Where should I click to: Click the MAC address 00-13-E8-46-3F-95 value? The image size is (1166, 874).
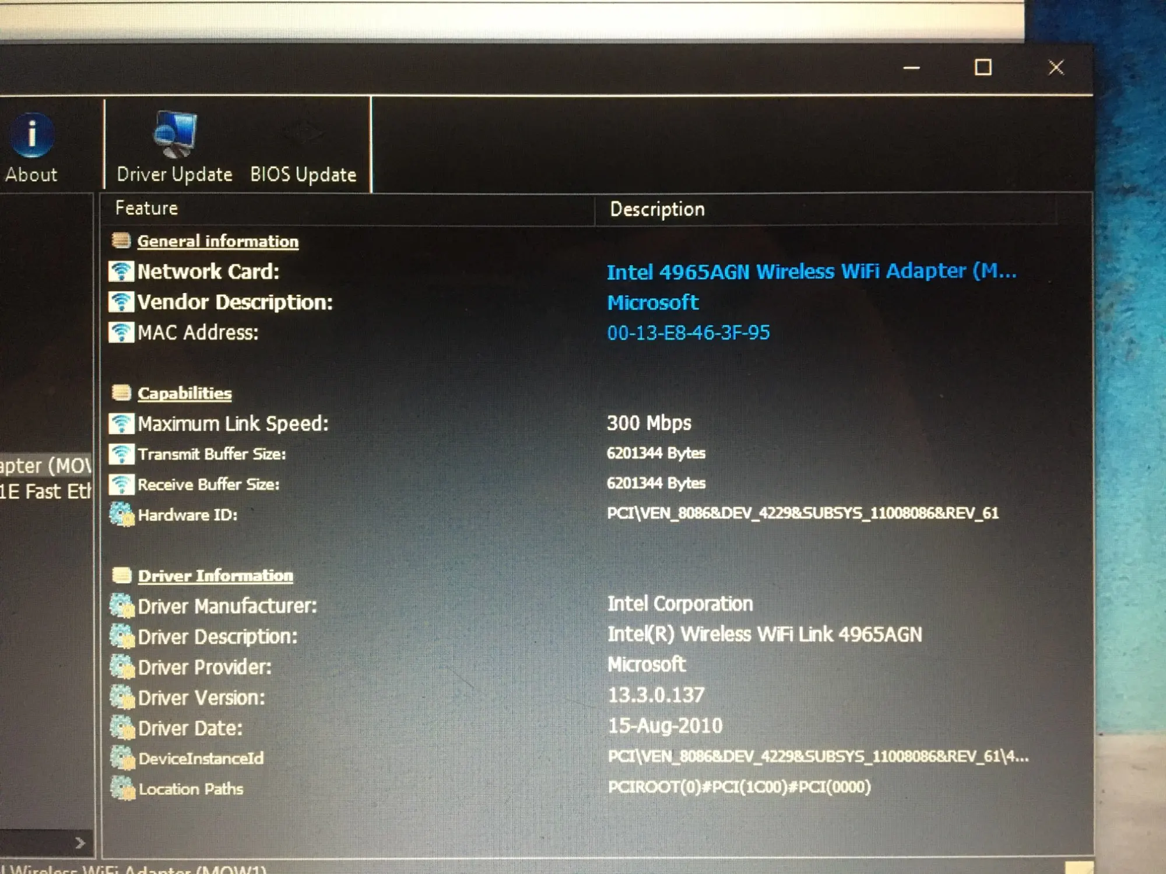pos(688,333)
